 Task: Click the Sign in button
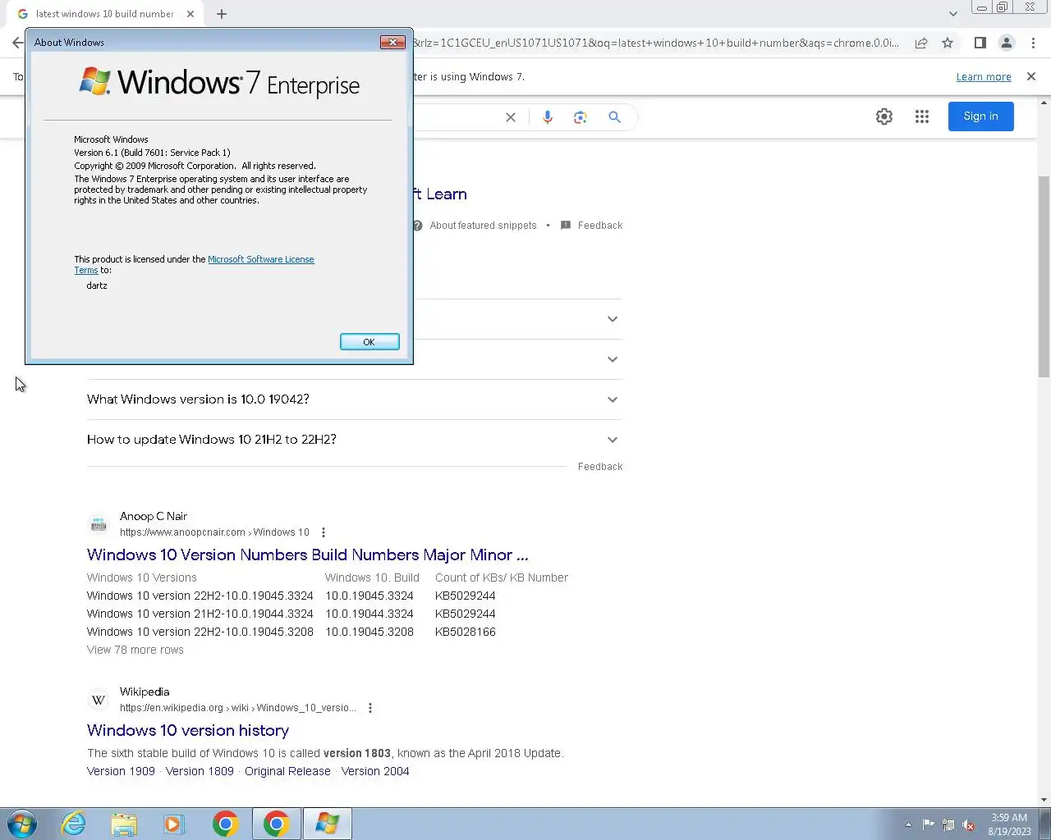point(981,116)
